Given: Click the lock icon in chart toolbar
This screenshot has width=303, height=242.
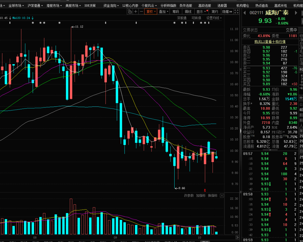Looking at the screenshot, I should click(130, 12).
